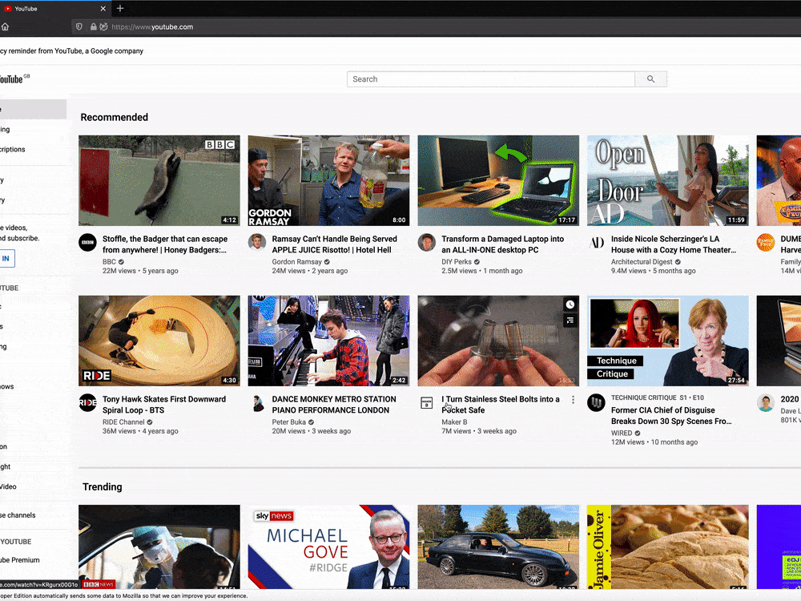Open Tony Hawk spiral loop thumbnail
This screenshot has height=601, width=801.
coord(159,341)
